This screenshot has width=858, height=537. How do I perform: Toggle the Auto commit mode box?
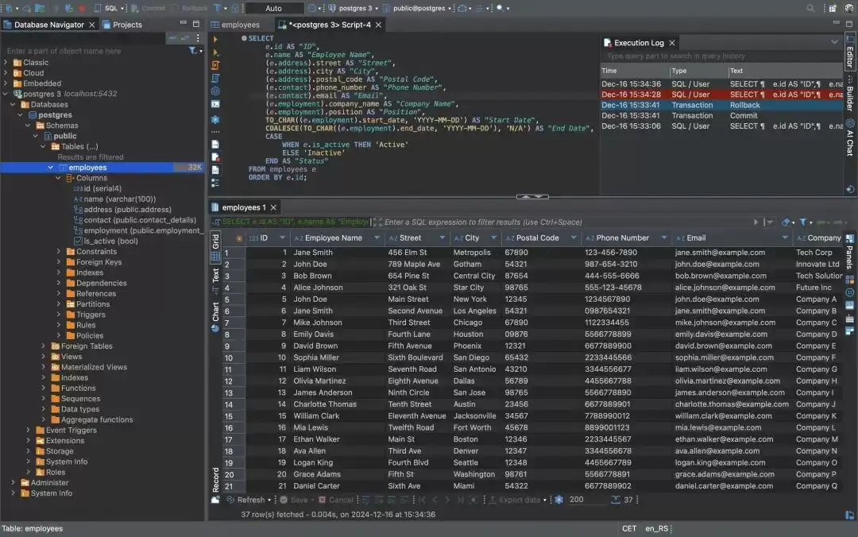[273, 8]
